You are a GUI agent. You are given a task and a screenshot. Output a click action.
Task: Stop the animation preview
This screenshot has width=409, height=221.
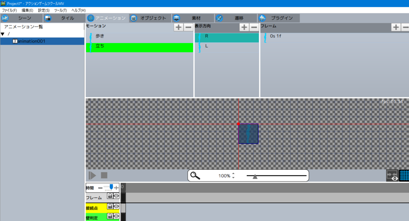click(x=104, y=175)
